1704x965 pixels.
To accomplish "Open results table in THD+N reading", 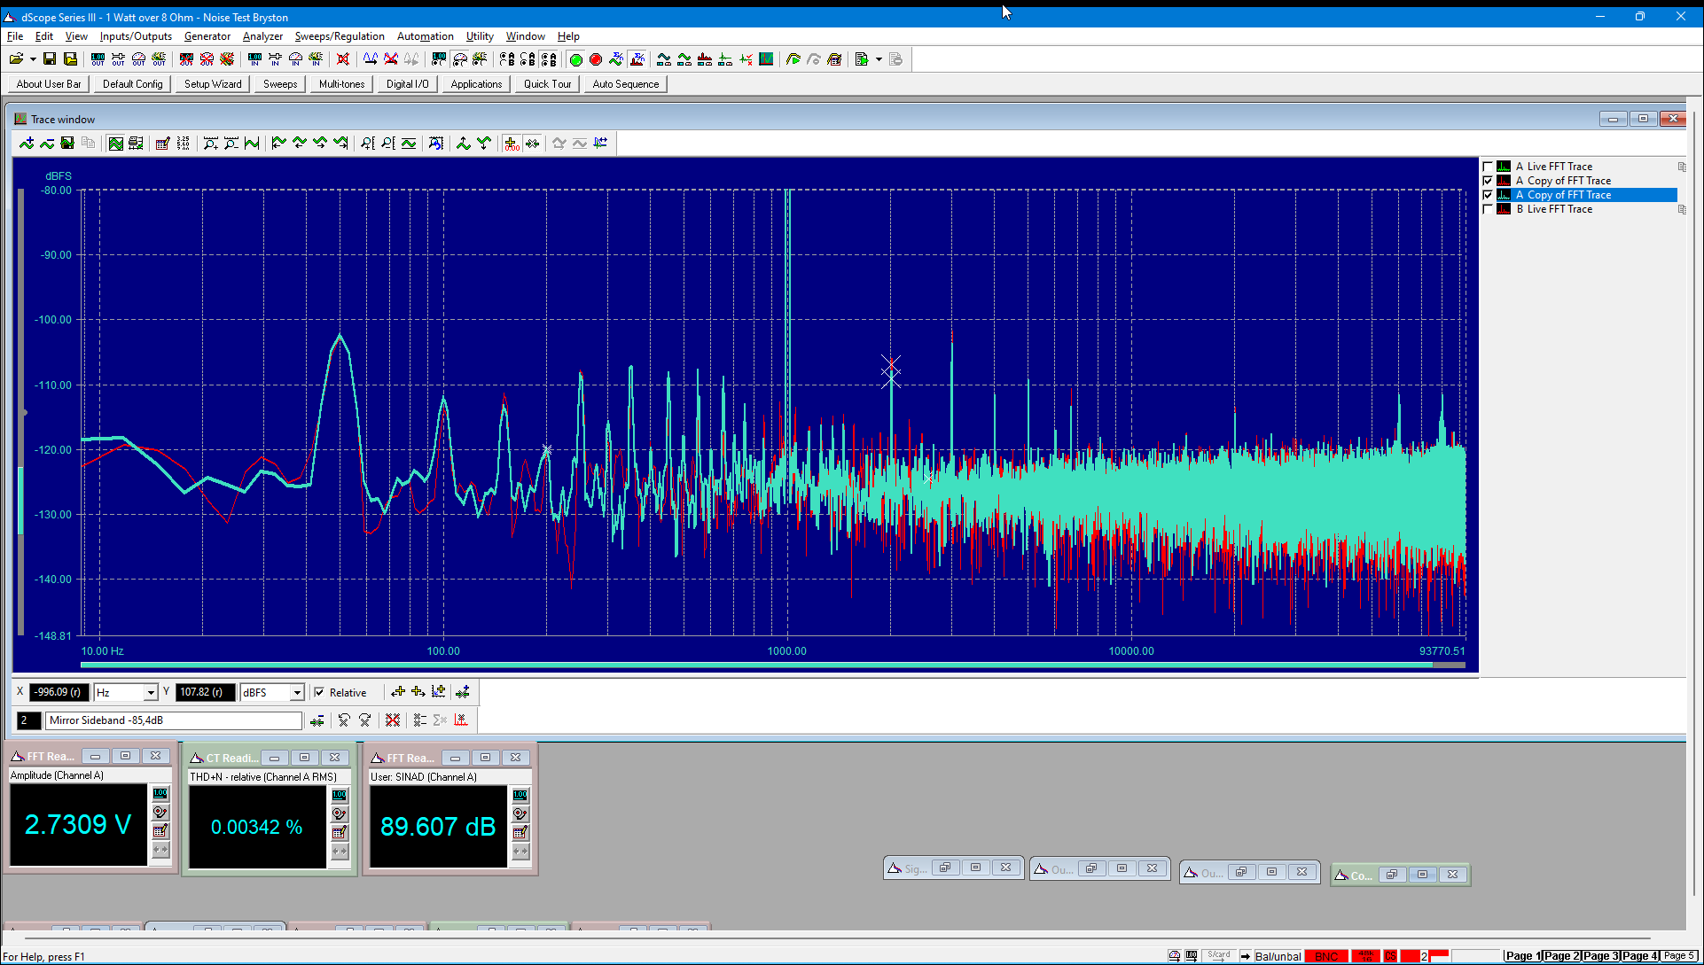I will pos(340,832).
